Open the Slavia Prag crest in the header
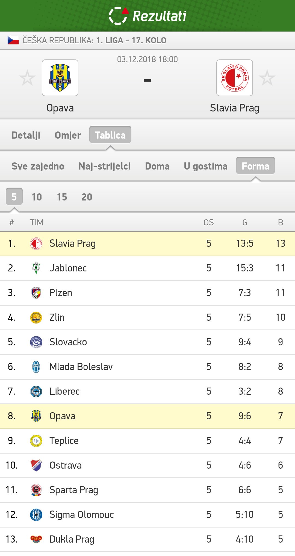Image resolution: width=295 pixels, height=556 pixels. click(x=235, y=78)
